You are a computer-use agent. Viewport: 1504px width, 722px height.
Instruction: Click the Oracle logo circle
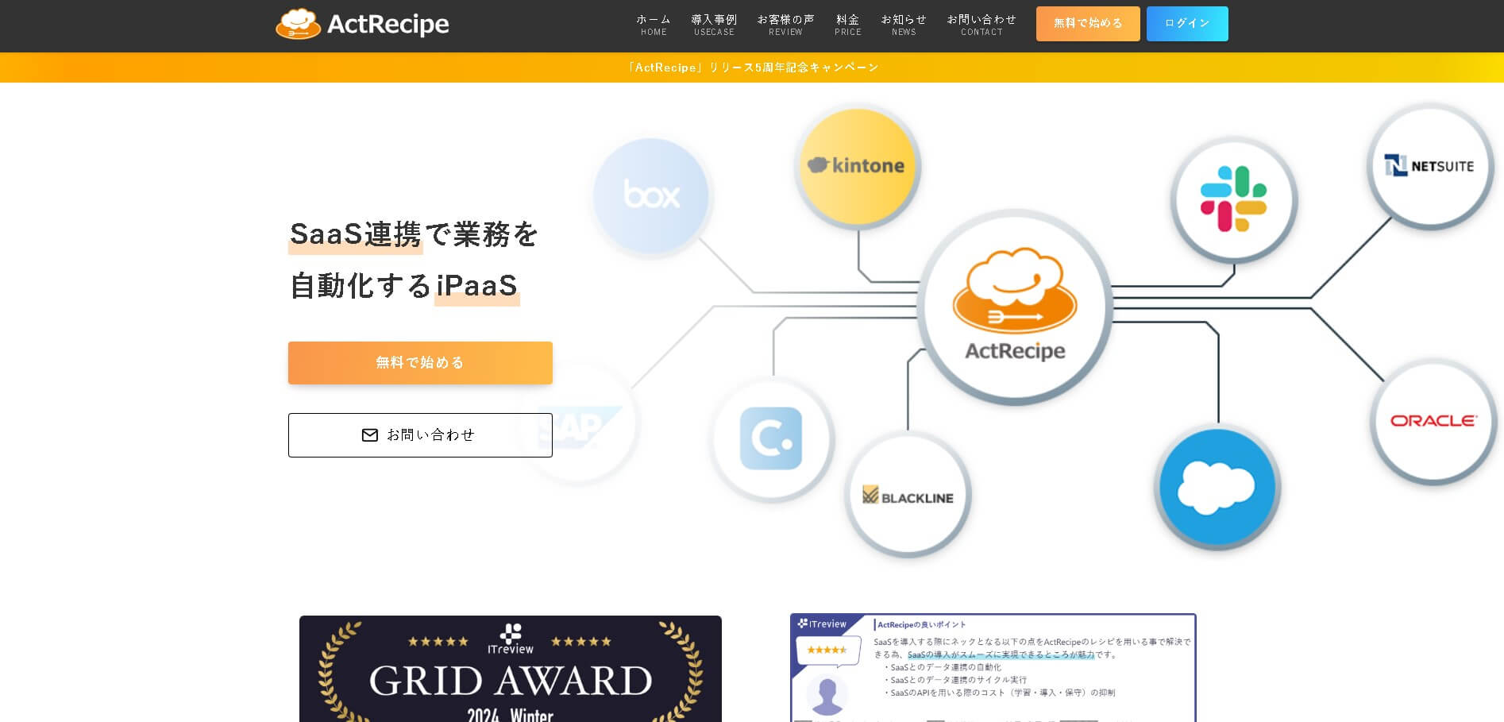(x=1433, y=421)
